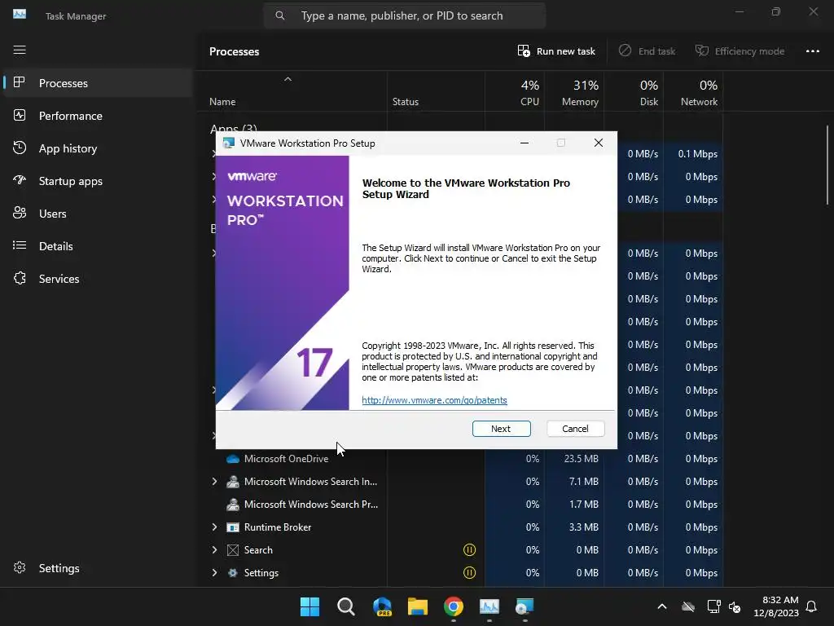The width and height of the screenshot is (834, 626).
Task: Sort by the CPU column header
Action: pyautogui.click(x=515, y=92)
